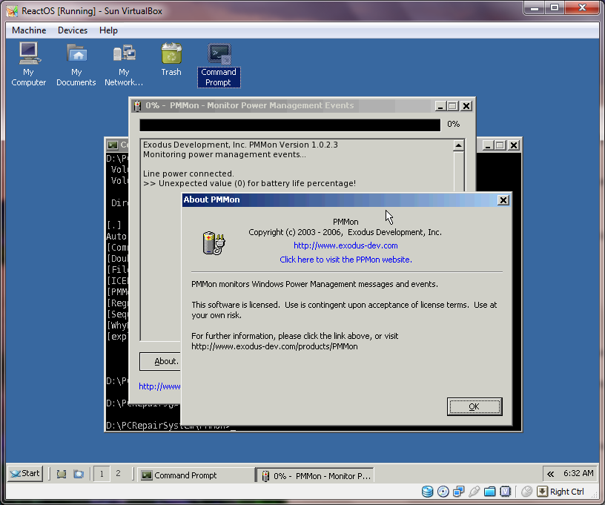
Task: Click VirtualBox shared folders status icon
Action: pyautogui.click(x=490, y=492)
